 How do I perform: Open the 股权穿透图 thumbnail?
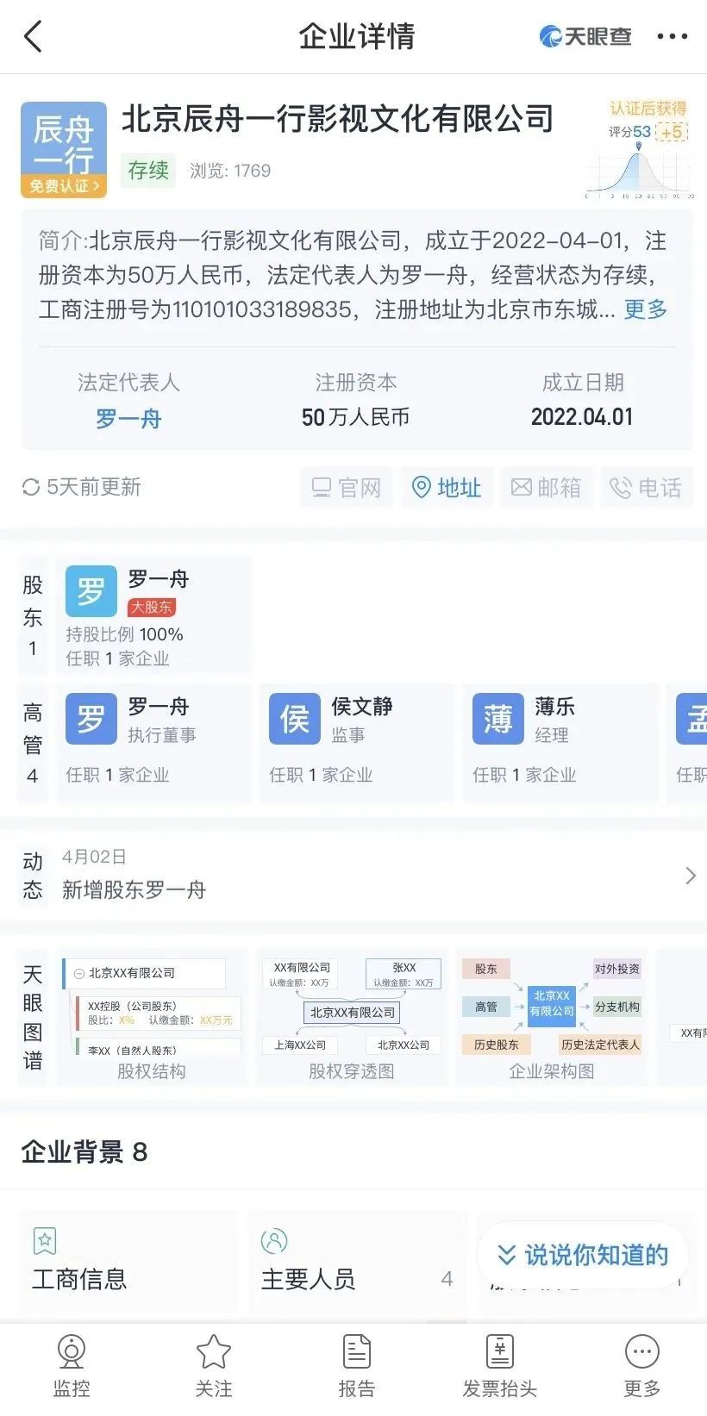pyautogui.click(x=351, y=1017)
